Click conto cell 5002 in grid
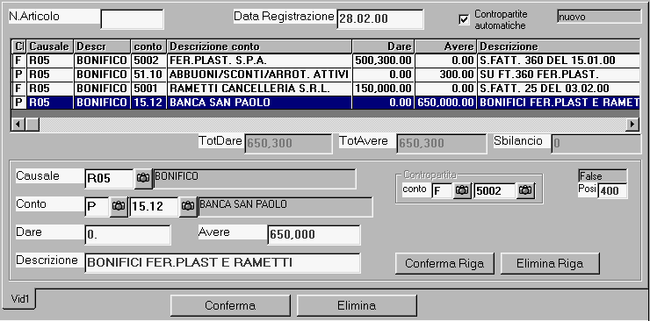Image resolution: width=650 pixels, height=321 pixels. tap(148, 61)
